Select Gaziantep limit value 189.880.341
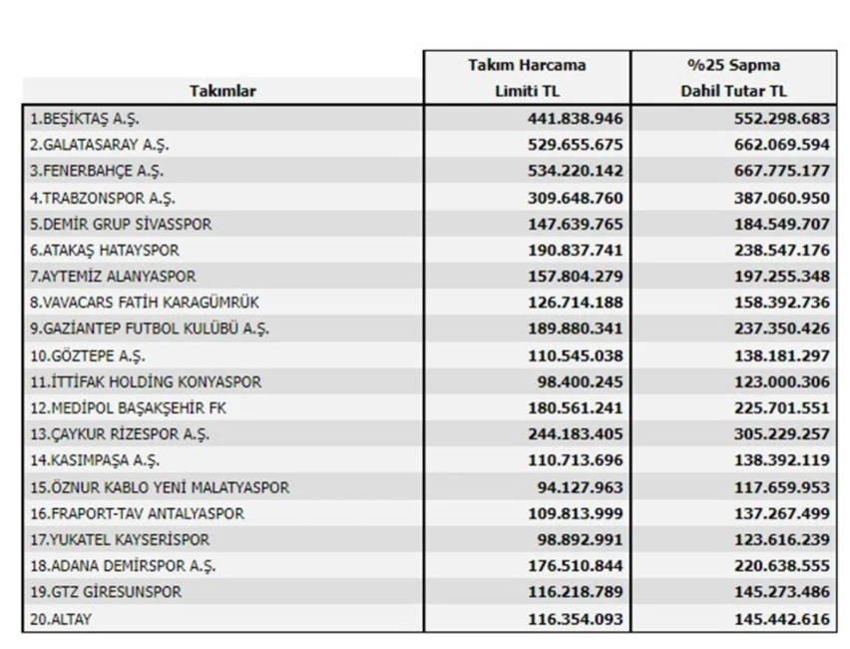 point(576,328)
